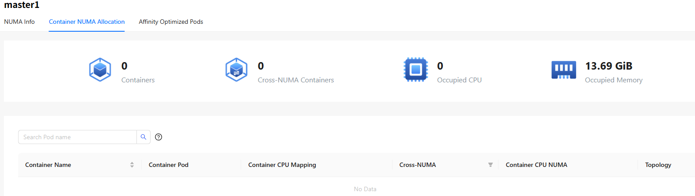The width and height of the screenshot is (695, 196).
Task: Click the Topology column header
Action: pos(658,165)
